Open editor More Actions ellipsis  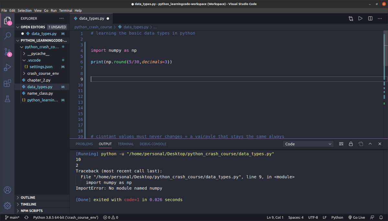click(380, 18)
